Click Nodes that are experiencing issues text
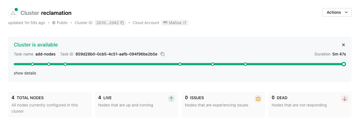Image resolution: width=360 pixels, height=121 pixels. 217,105
